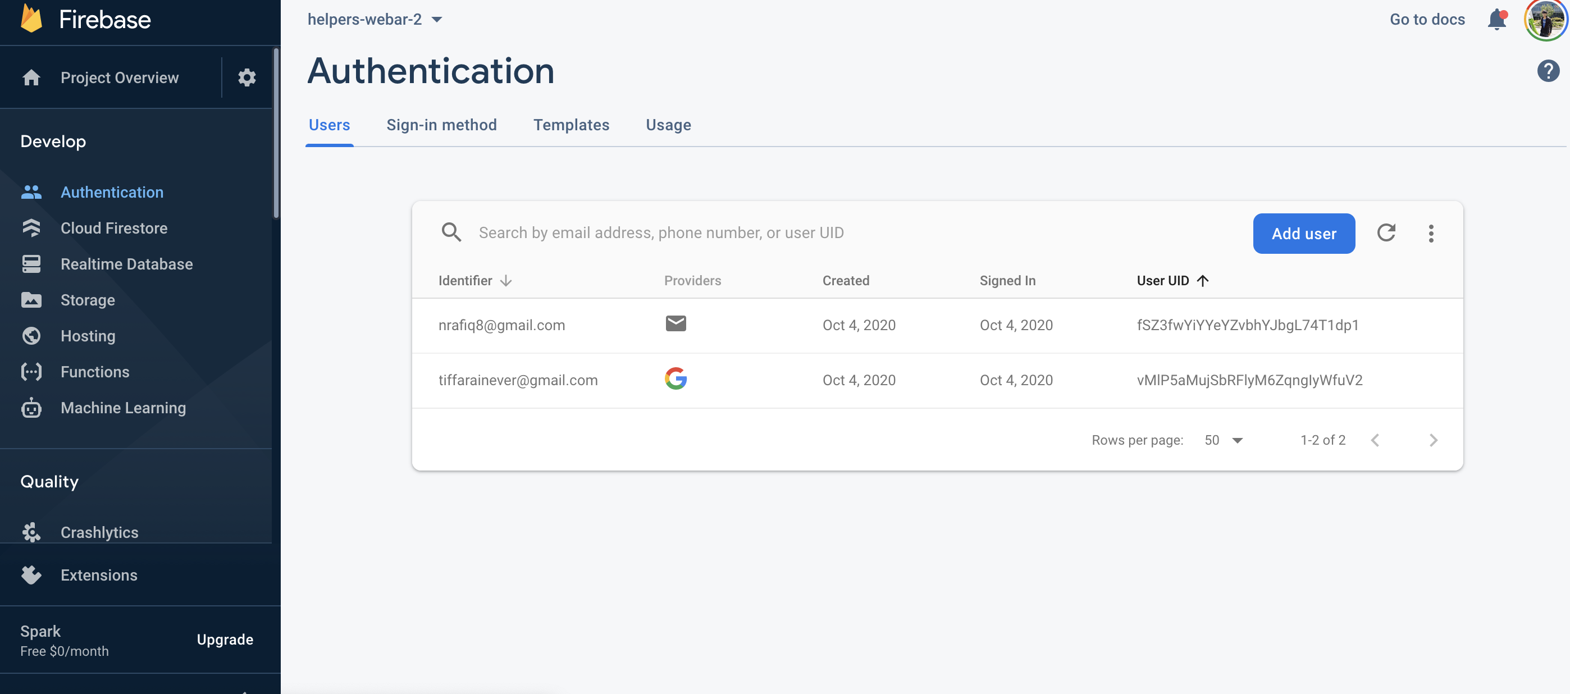The width and height of the screenshot is (1570, 694).
Task: Click the help question mark icon
Action: click(1548, 71)
